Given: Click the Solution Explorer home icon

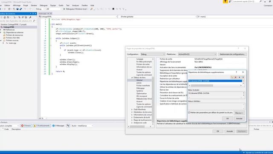Looking at the screenshot, I should click(x=5, y=17).
